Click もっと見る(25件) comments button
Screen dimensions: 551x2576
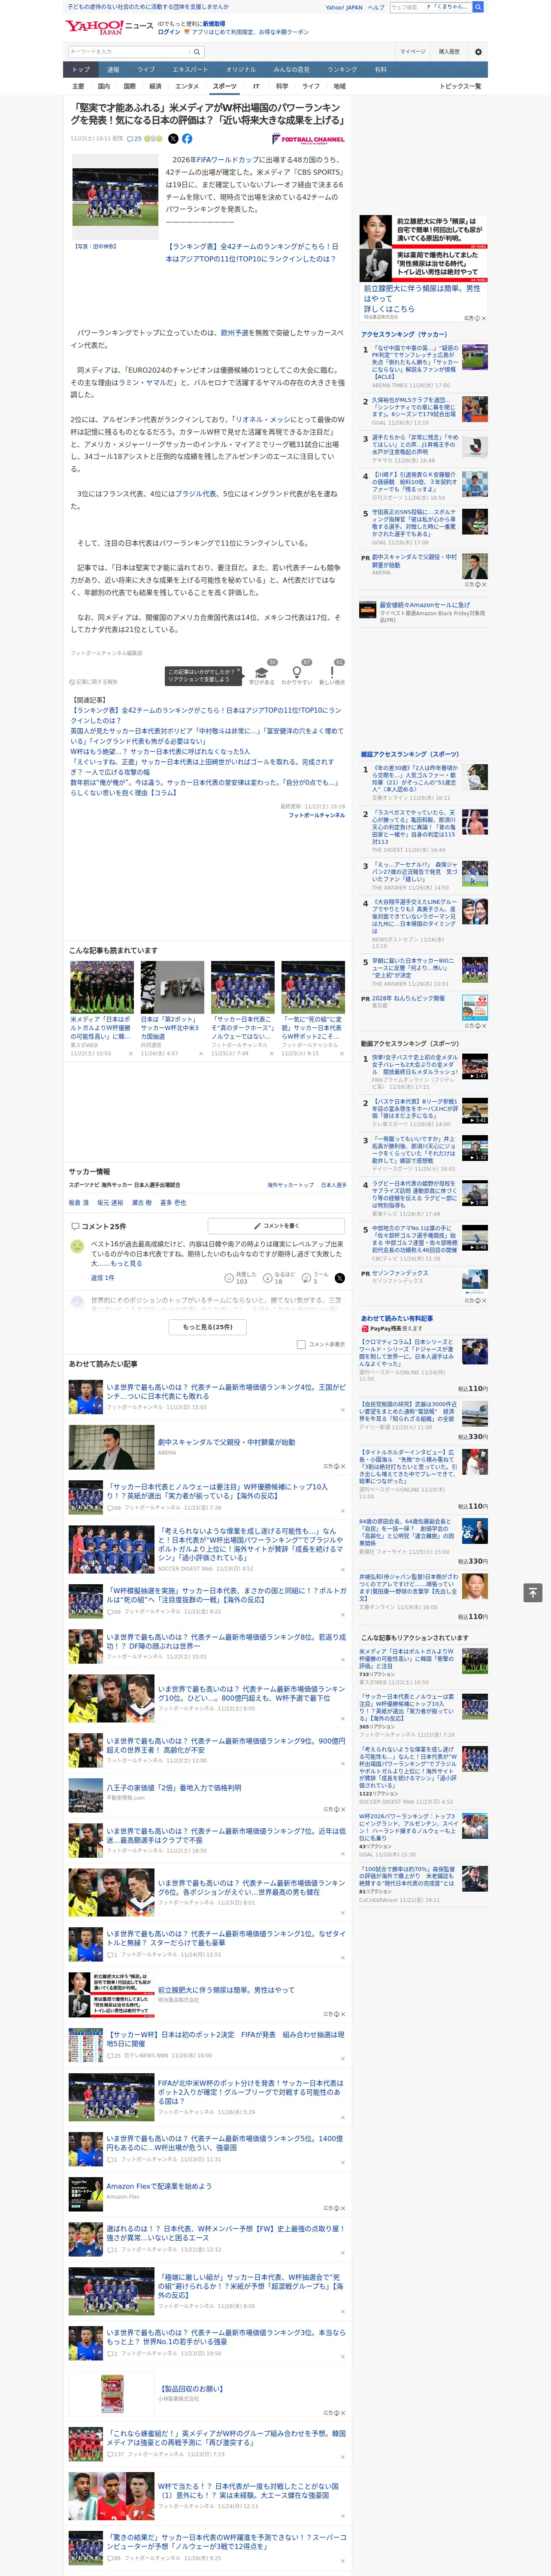208,1327
